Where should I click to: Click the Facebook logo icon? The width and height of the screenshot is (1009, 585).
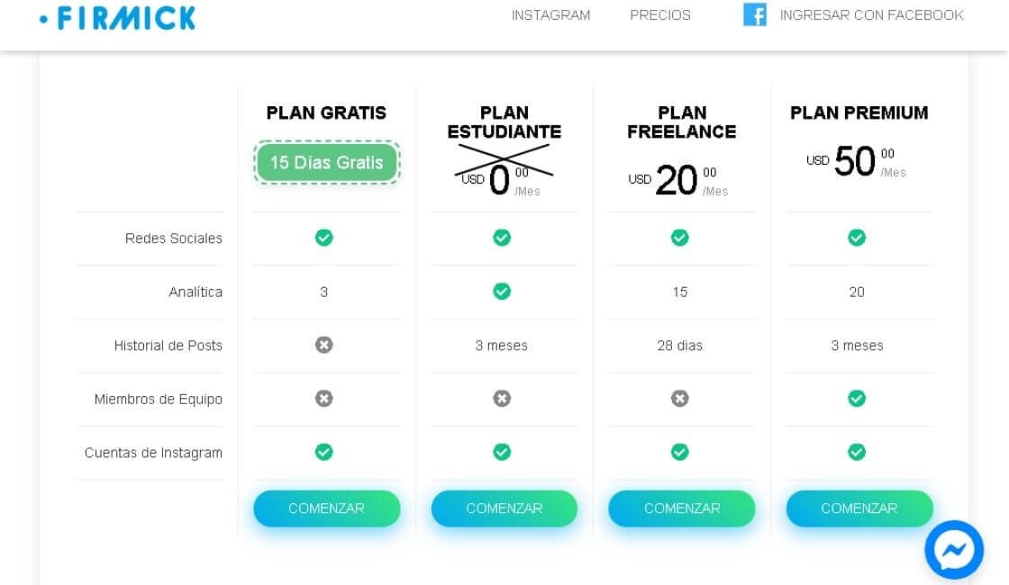point(754,14)
